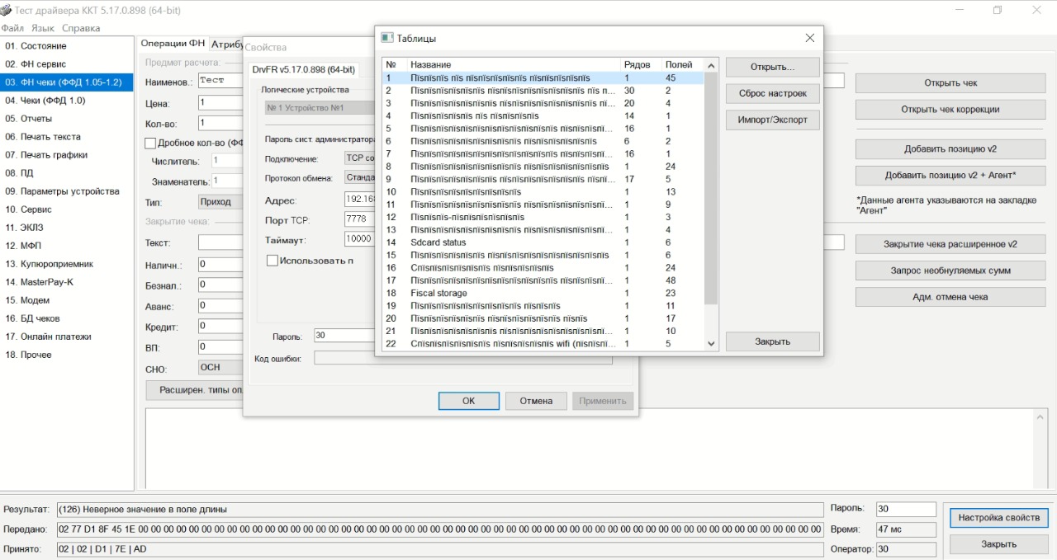Open the Тип dropdown showing Приход
This screenshot has height=560, width=1057.
(220, 202)
